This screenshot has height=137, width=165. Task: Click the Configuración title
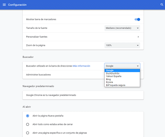17,5
